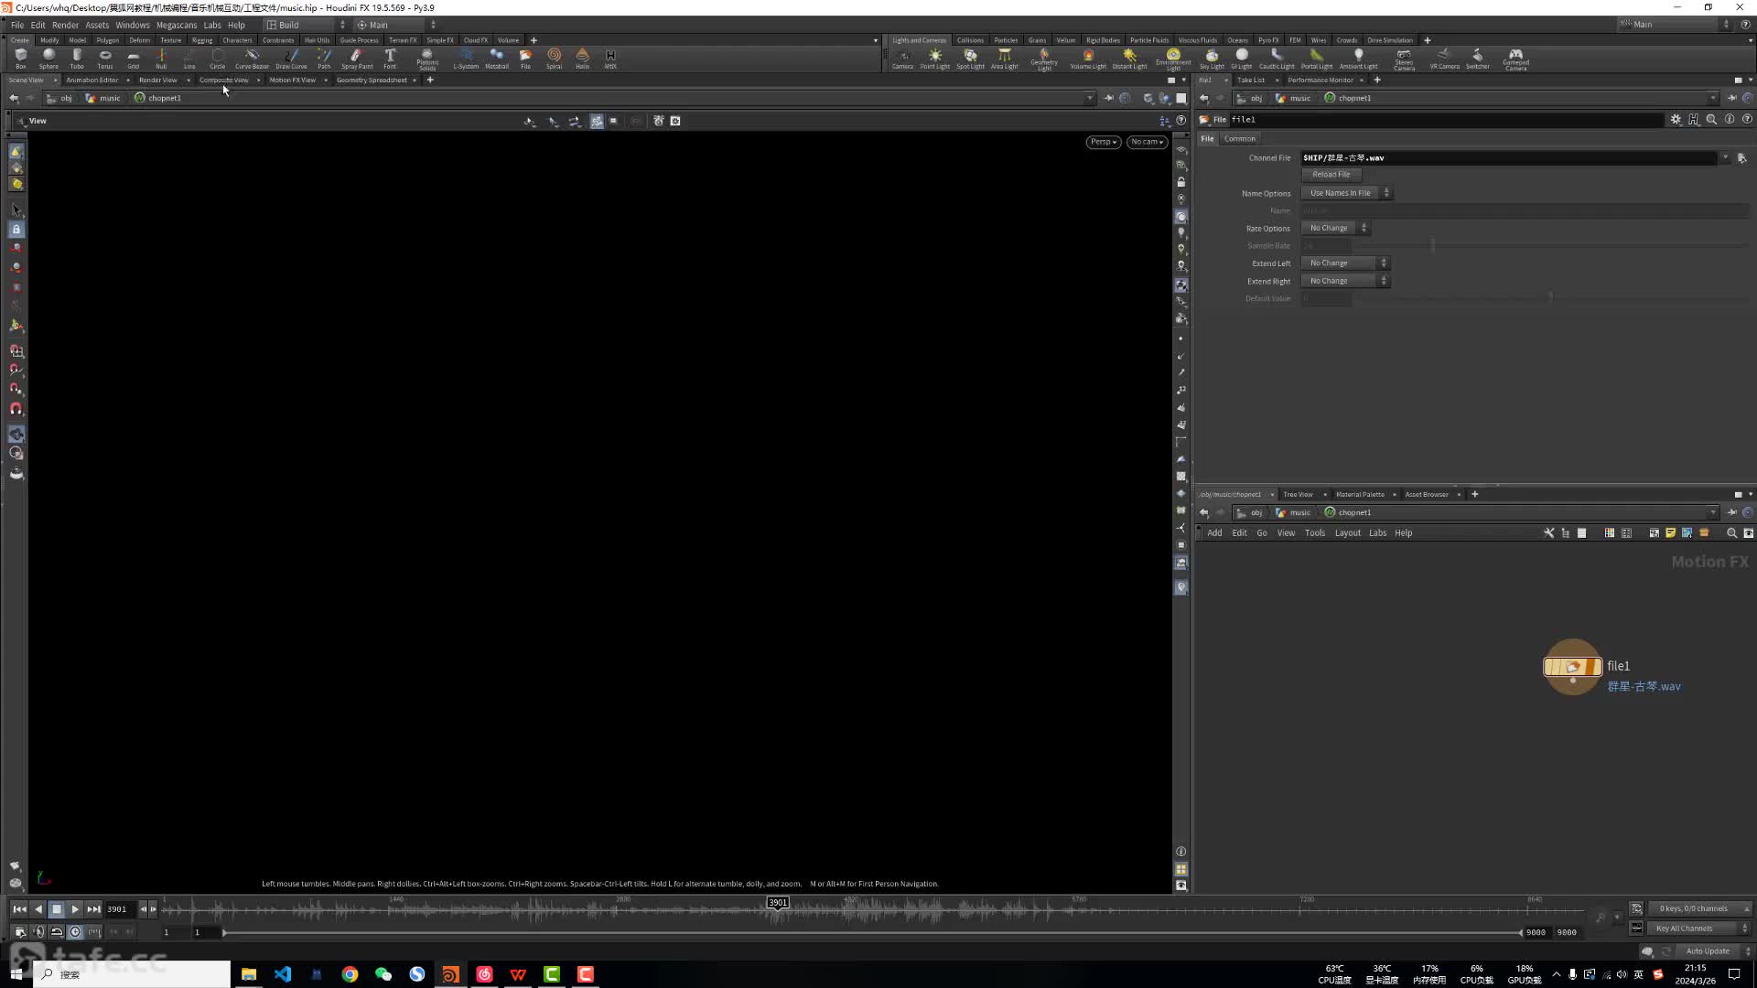Switch to Animation Editor tab
The height and width of the screenshot is (988, 1757).
92,80
